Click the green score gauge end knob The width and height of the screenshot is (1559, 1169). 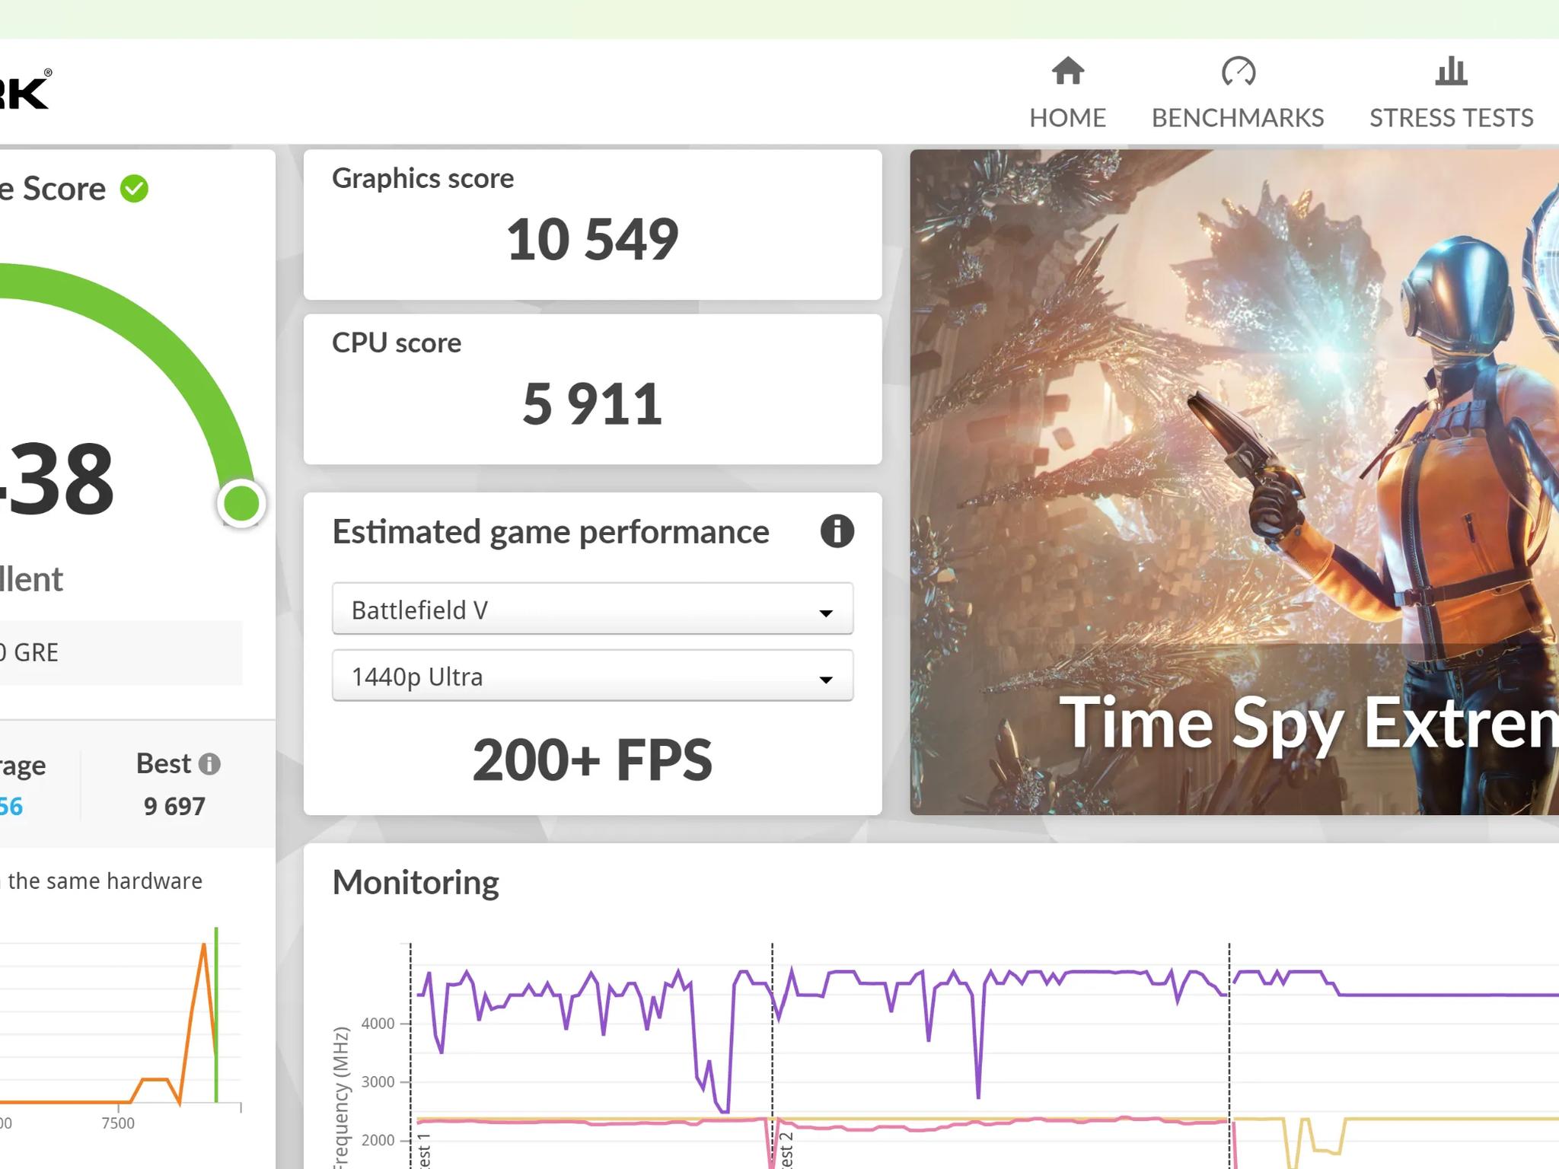[241, 503]
